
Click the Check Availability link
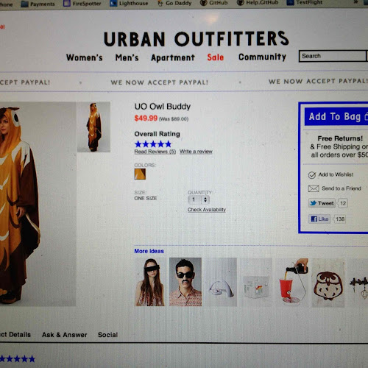(207, 210)
